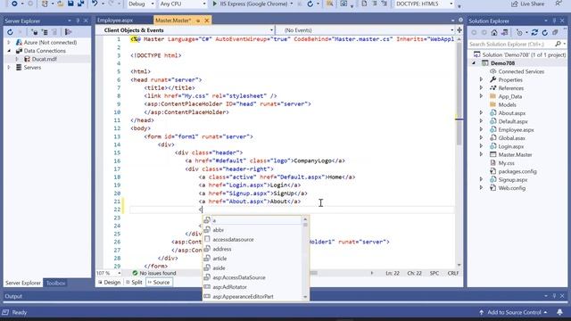Select 'abbr' in the IntelliSense list
This screenshot has width=571, height=321.
[x=219, y=230]
